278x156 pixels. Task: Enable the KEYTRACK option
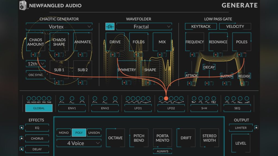click(x=201, y=26)
